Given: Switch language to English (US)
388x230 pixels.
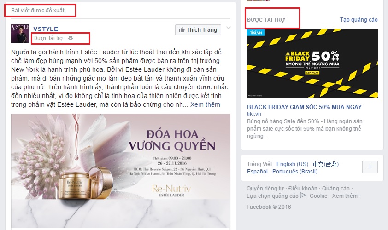Looking at the screenshot, I should coord(292,164).
